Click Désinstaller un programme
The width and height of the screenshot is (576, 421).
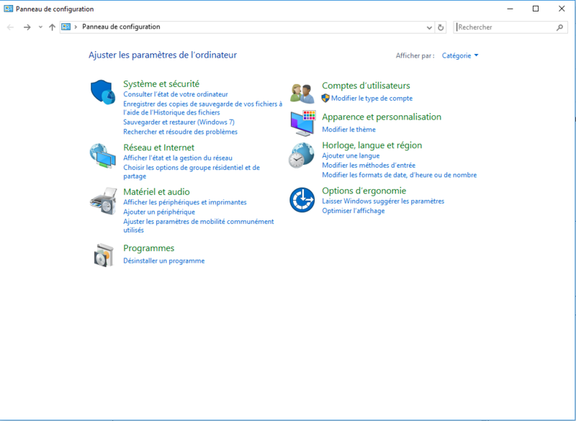click(164, 261)
